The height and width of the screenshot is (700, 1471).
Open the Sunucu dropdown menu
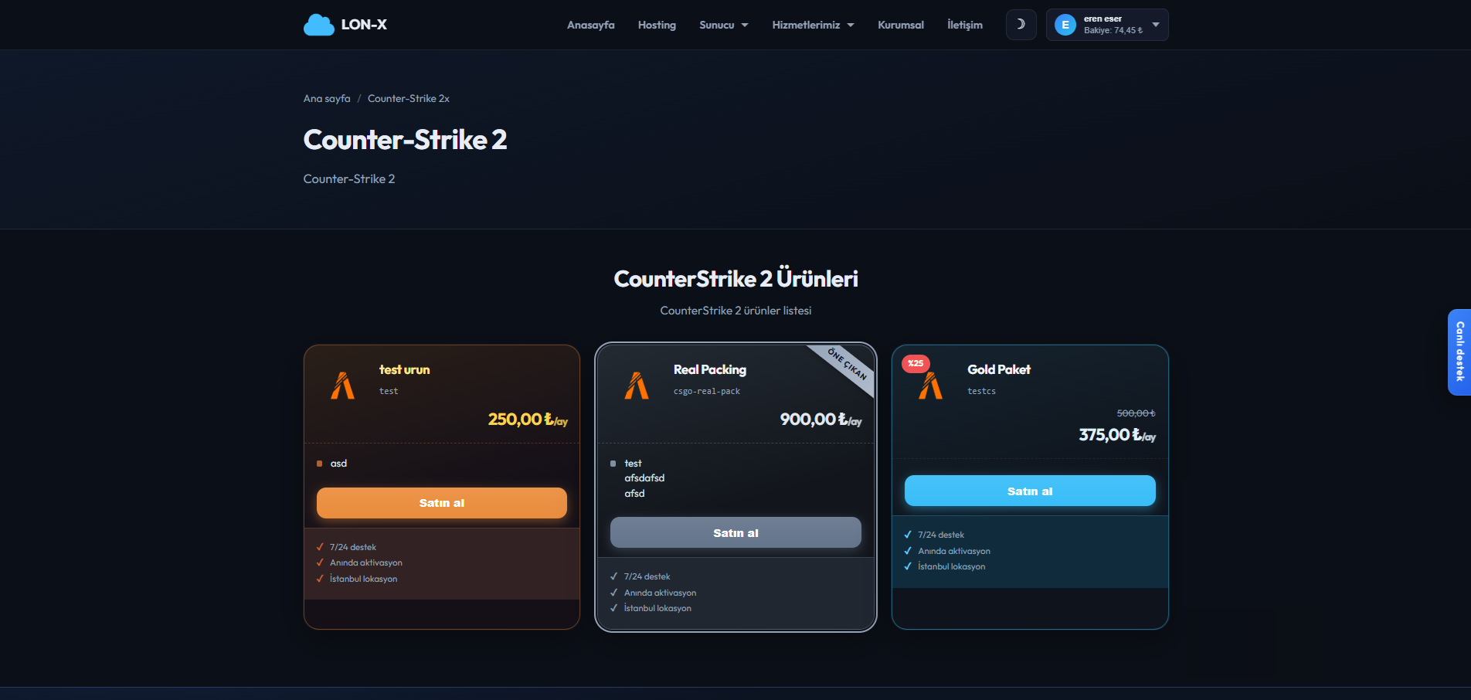tap(724, 25)
